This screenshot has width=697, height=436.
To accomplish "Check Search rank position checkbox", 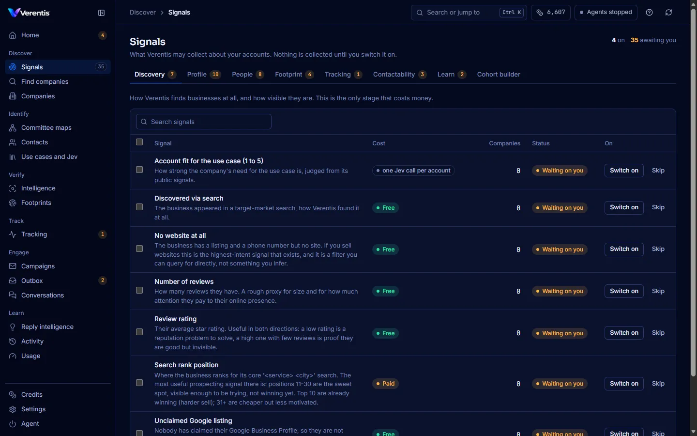I will point(139,383).
